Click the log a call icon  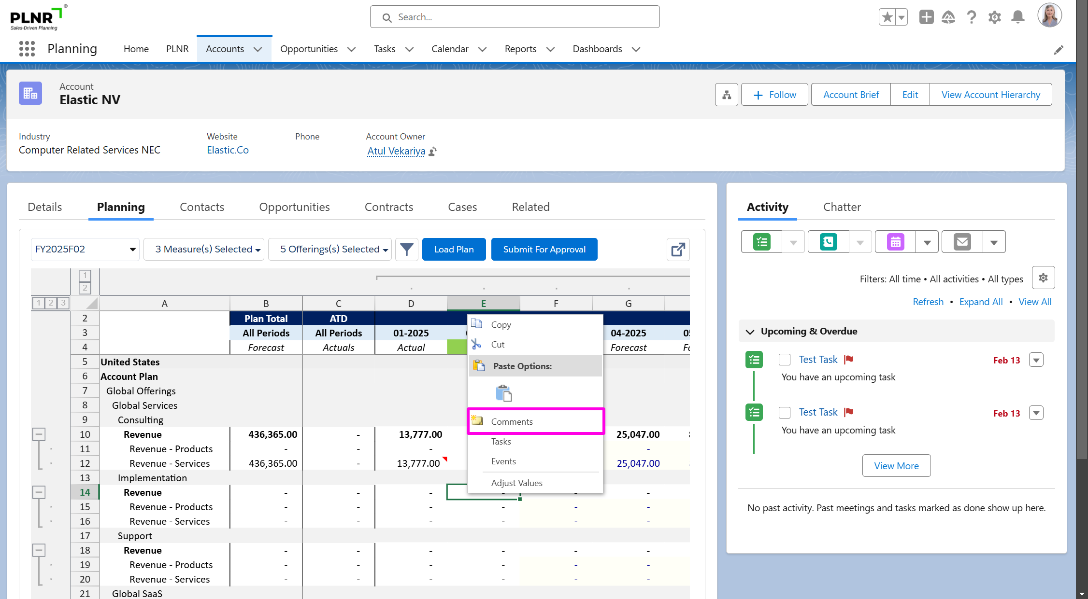click(828, 242)
